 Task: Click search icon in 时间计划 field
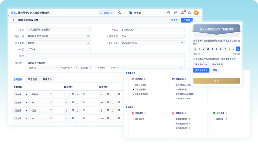point(88,36)
